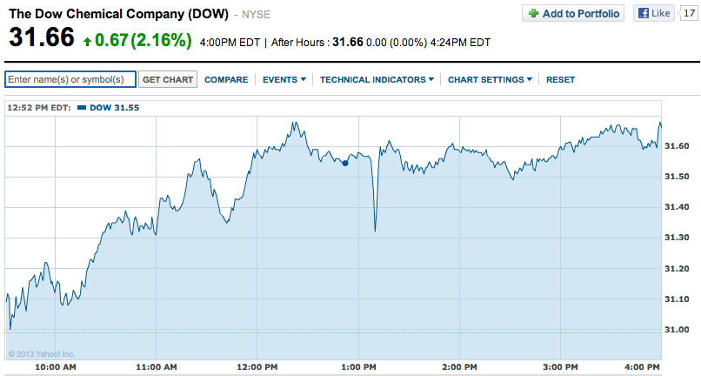Screen dimensions: 701x376
Task: Click the 4:00 PM axis label
Action: point(642,367)
